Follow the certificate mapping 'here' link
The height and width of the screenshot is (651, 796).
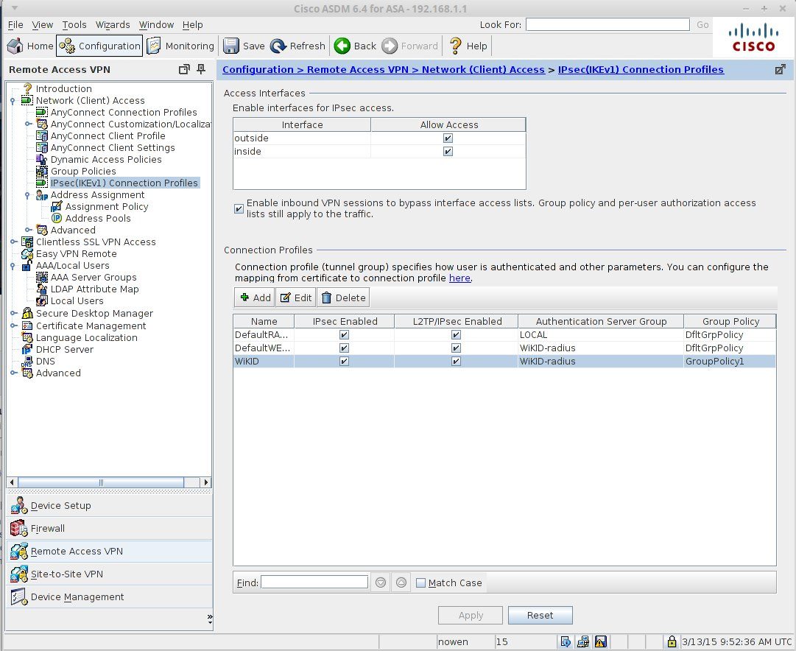click(459, 278)
